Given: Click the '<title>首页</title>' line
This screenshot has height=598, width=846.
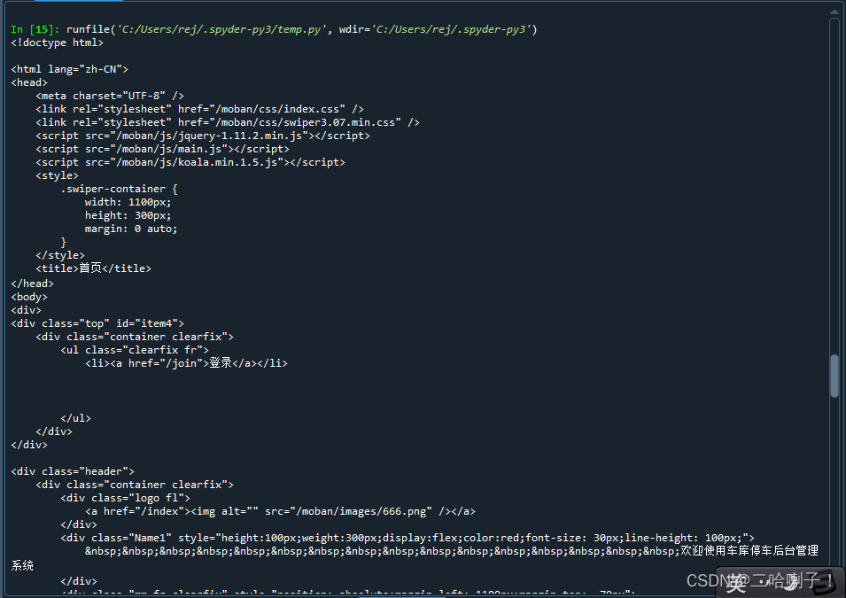Looking at the screenshot, I should click(x=93, y=268).
